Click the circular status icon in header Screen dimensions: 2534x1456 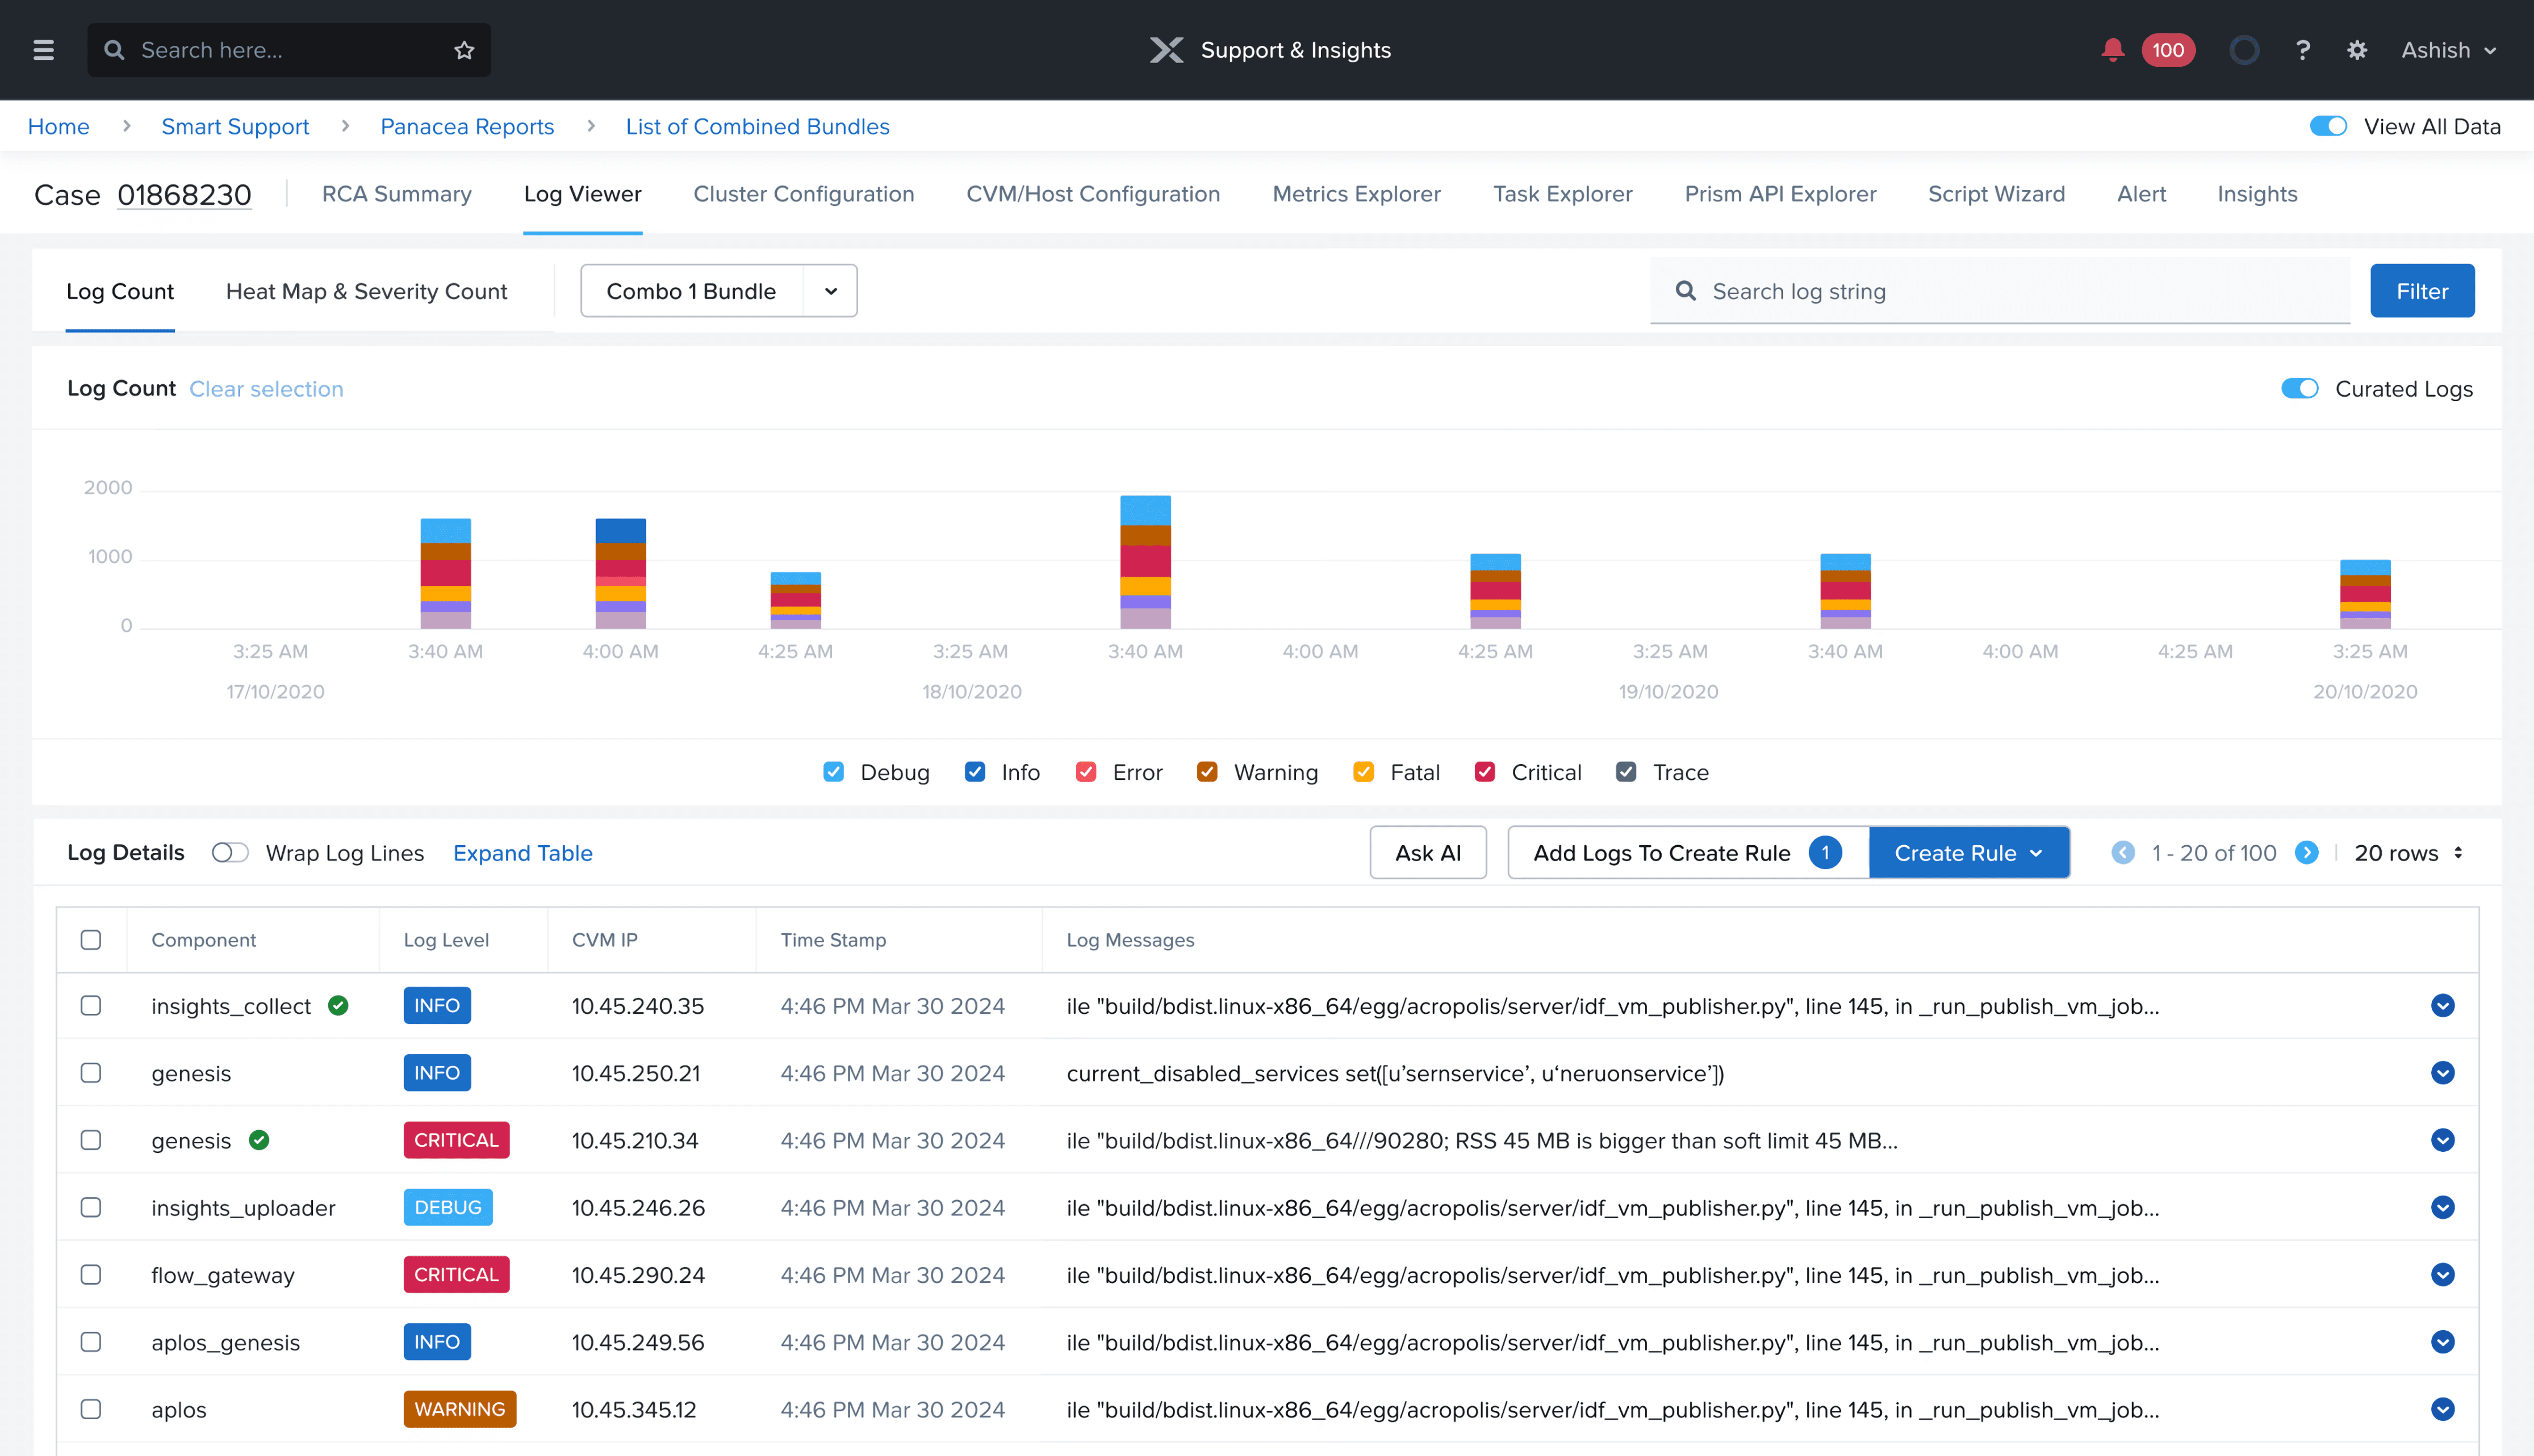pyautogui.click(x=2244, y=50)
